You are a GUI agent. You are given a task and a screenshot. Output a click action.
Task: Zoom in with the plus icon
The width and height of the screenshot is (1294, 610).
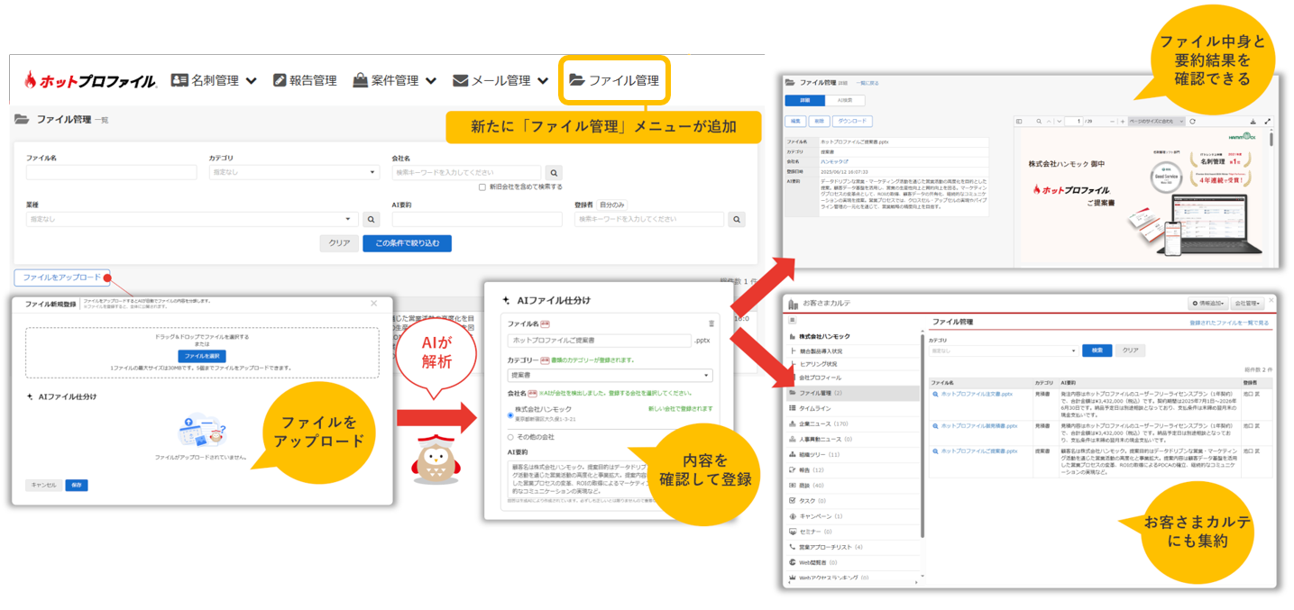click(x=1122, y=122)
